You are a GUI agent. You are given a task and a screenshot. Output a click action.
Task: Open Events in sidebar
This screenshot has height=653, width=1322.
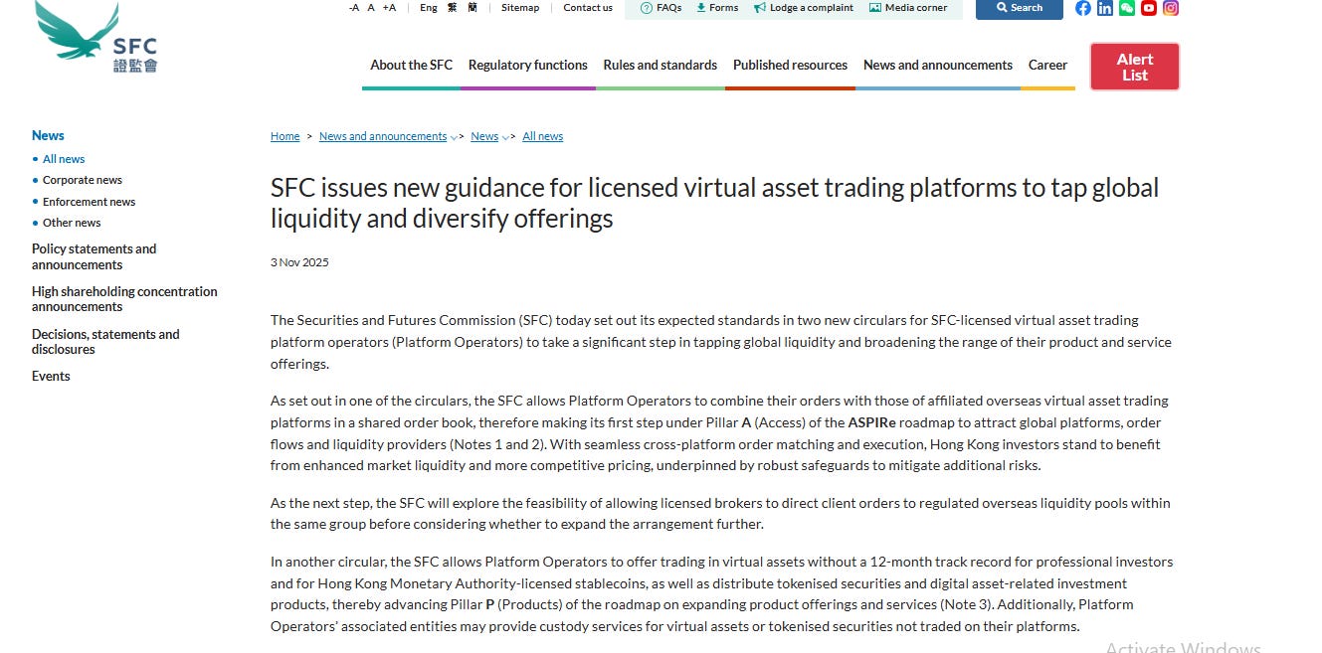point(51,376)
